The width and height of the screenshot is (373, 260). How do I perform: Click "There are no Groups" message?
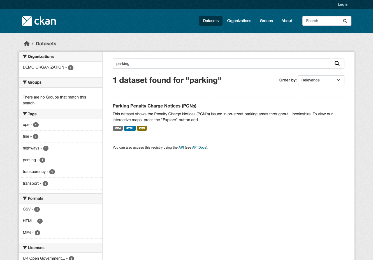(54, 100)
